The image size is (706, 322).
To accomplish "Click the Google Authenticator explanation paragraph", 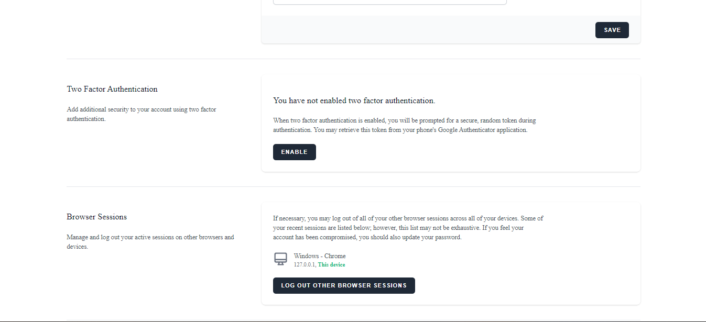I will coord(404,125).
